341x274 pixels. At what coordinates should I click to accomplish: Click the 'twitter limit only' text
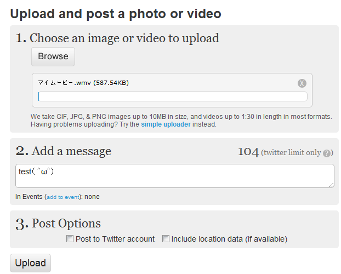tap(292, 153)
